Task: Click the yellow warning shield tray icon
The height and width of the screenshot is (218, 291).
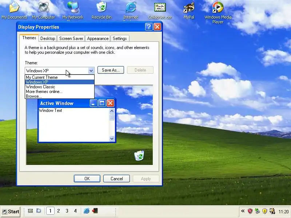Action: coord(264,211)
